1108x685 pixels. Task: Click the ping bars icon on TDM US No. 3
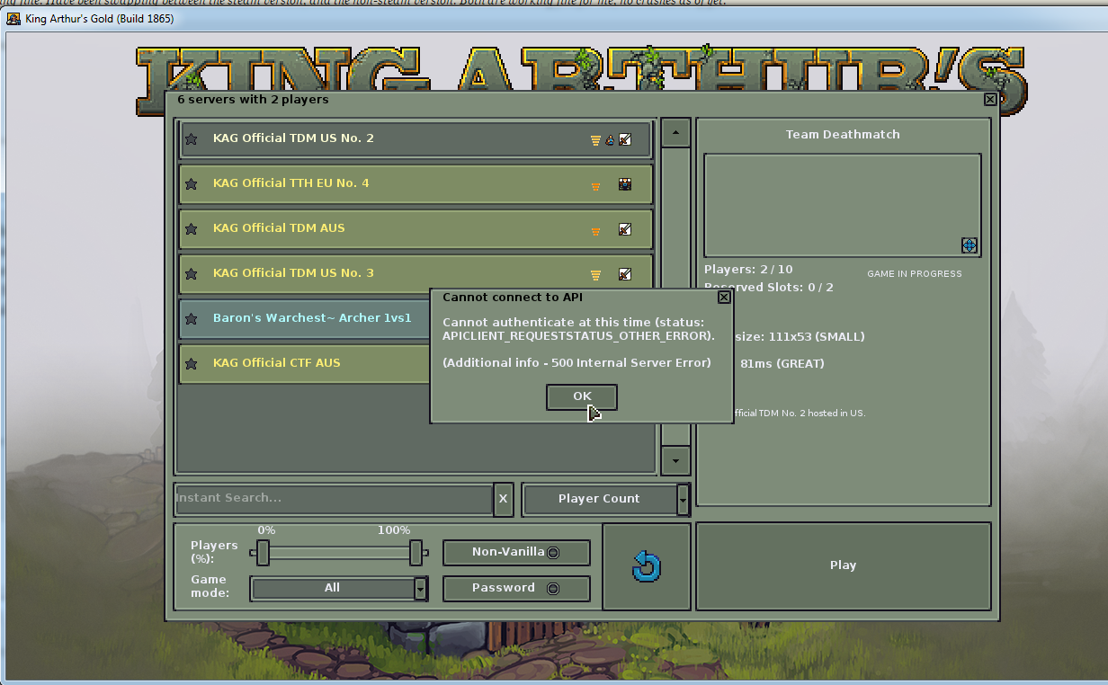tap(595, 275)
